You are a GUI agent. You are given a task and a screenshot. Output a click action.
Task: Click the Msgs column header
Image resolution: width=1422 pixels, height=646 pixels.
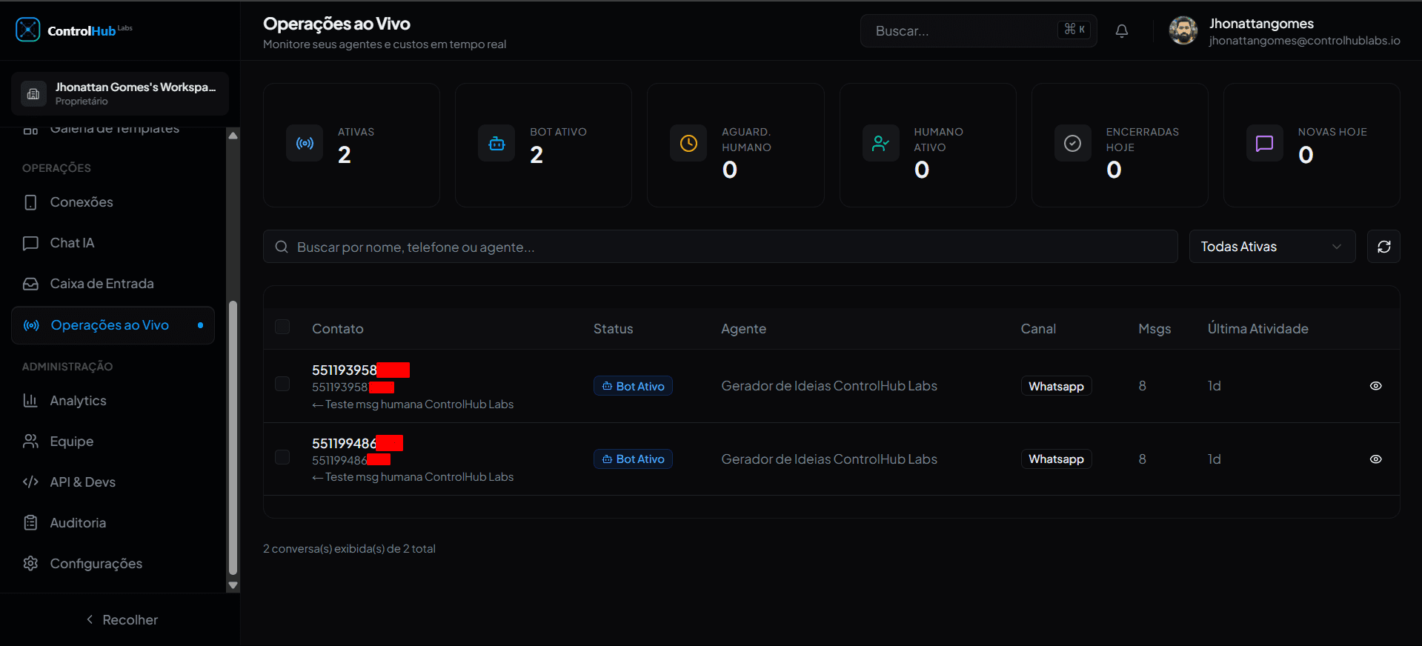1154,329
